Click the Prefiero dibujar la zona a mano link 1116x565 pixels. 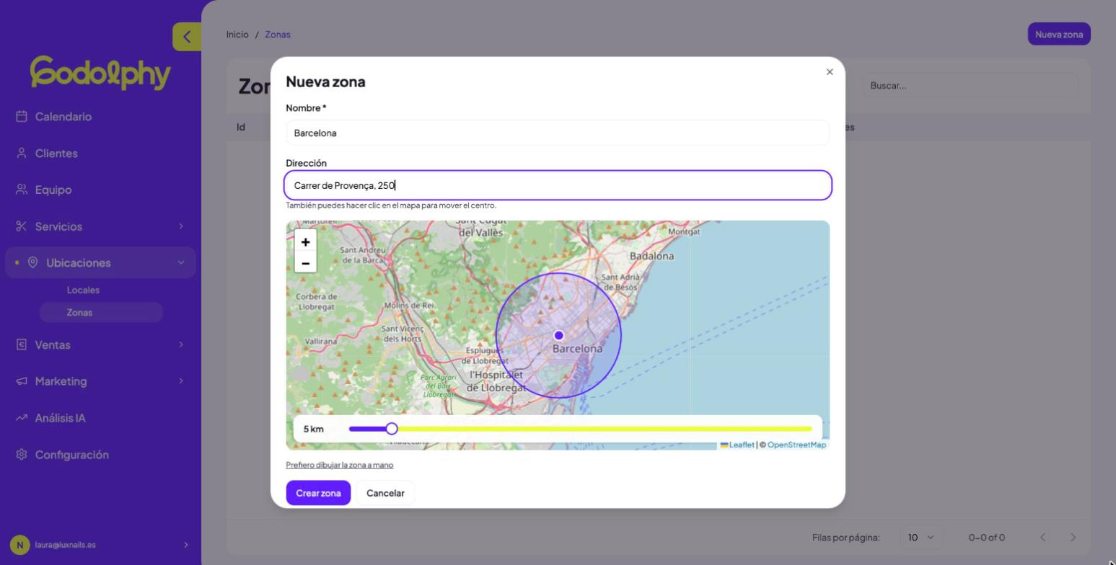[339, 465]
